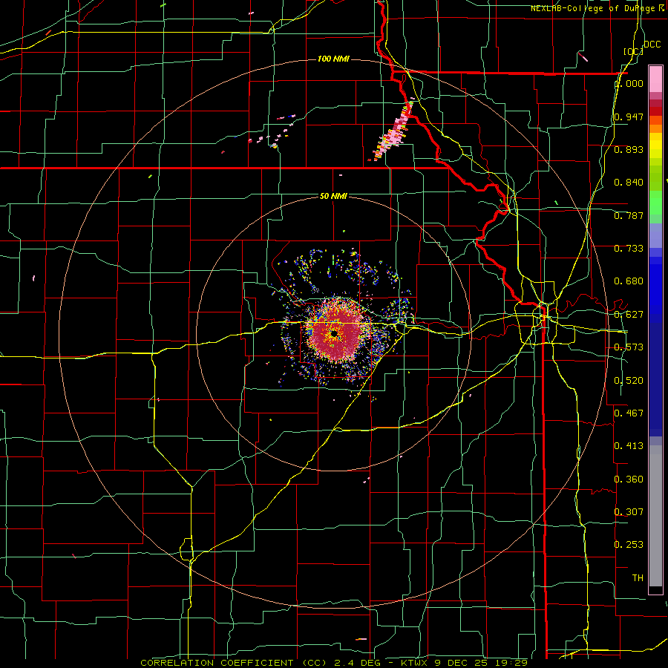This screenshot has height=668, width=668.
Task: Click the 0.787 scale value
Action: (629, 215)
